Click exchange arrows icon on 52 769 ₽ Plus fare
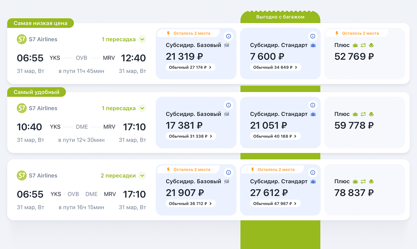 pyautogui.click(x=363, y=45)
